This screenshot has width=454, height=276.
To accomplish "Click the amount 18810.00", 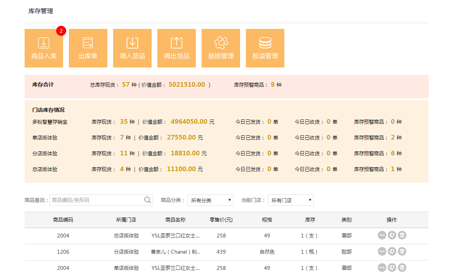I will coord(185,153).
